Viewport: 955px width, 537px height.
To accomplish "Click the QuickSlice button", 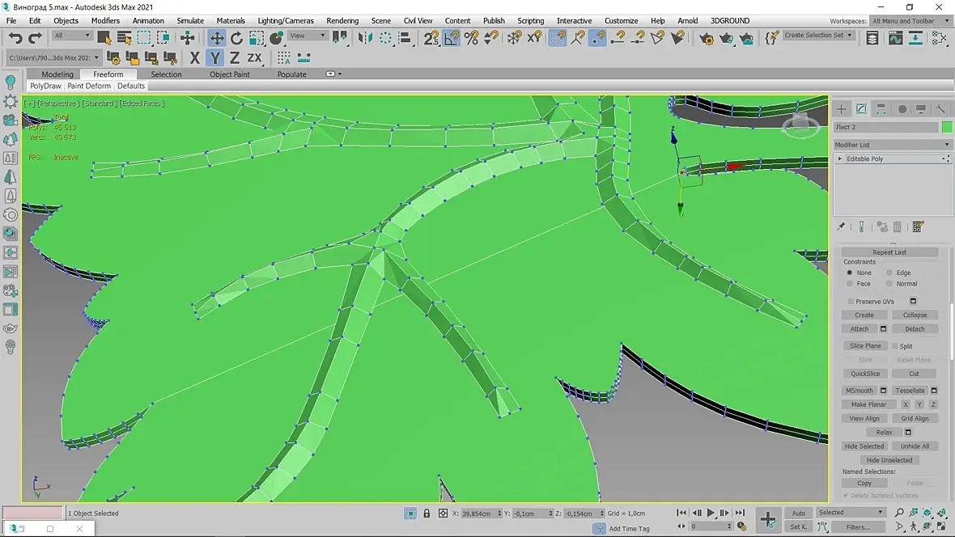I will point(864,374).
